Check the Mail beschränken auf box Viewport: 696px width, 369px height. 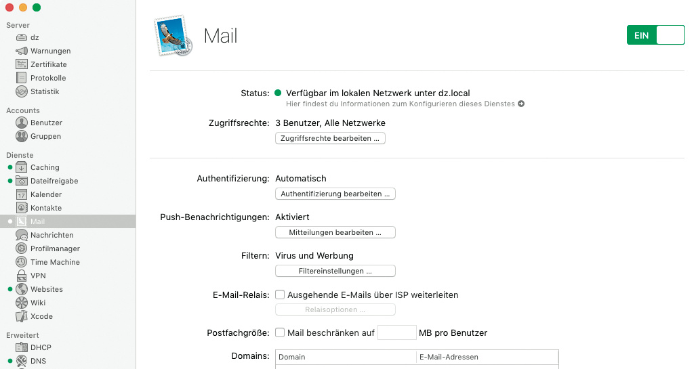click(x=280, y=332)
